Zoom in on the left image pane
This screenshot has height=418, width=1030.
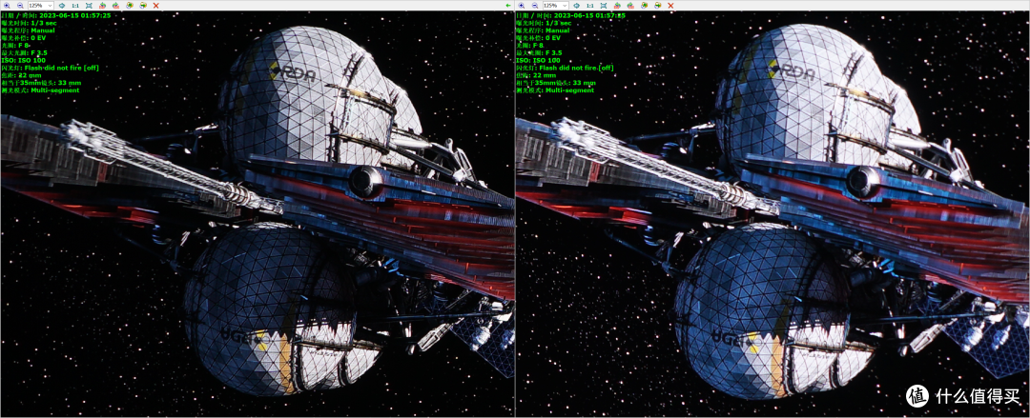tap(7, 6)
